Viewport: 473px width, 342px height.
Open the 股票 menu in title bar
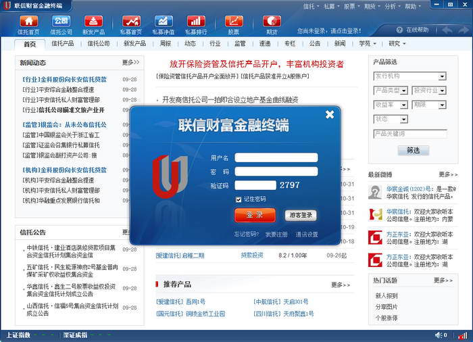click(352, 6)
